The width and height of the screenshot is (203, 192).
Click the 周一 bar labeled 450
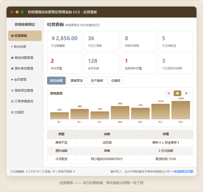pos(59,116)
